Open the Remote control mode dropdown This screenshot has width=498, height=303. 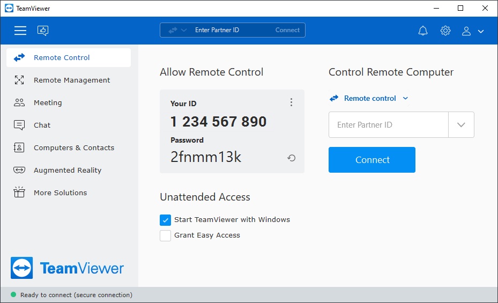[369, 99]
